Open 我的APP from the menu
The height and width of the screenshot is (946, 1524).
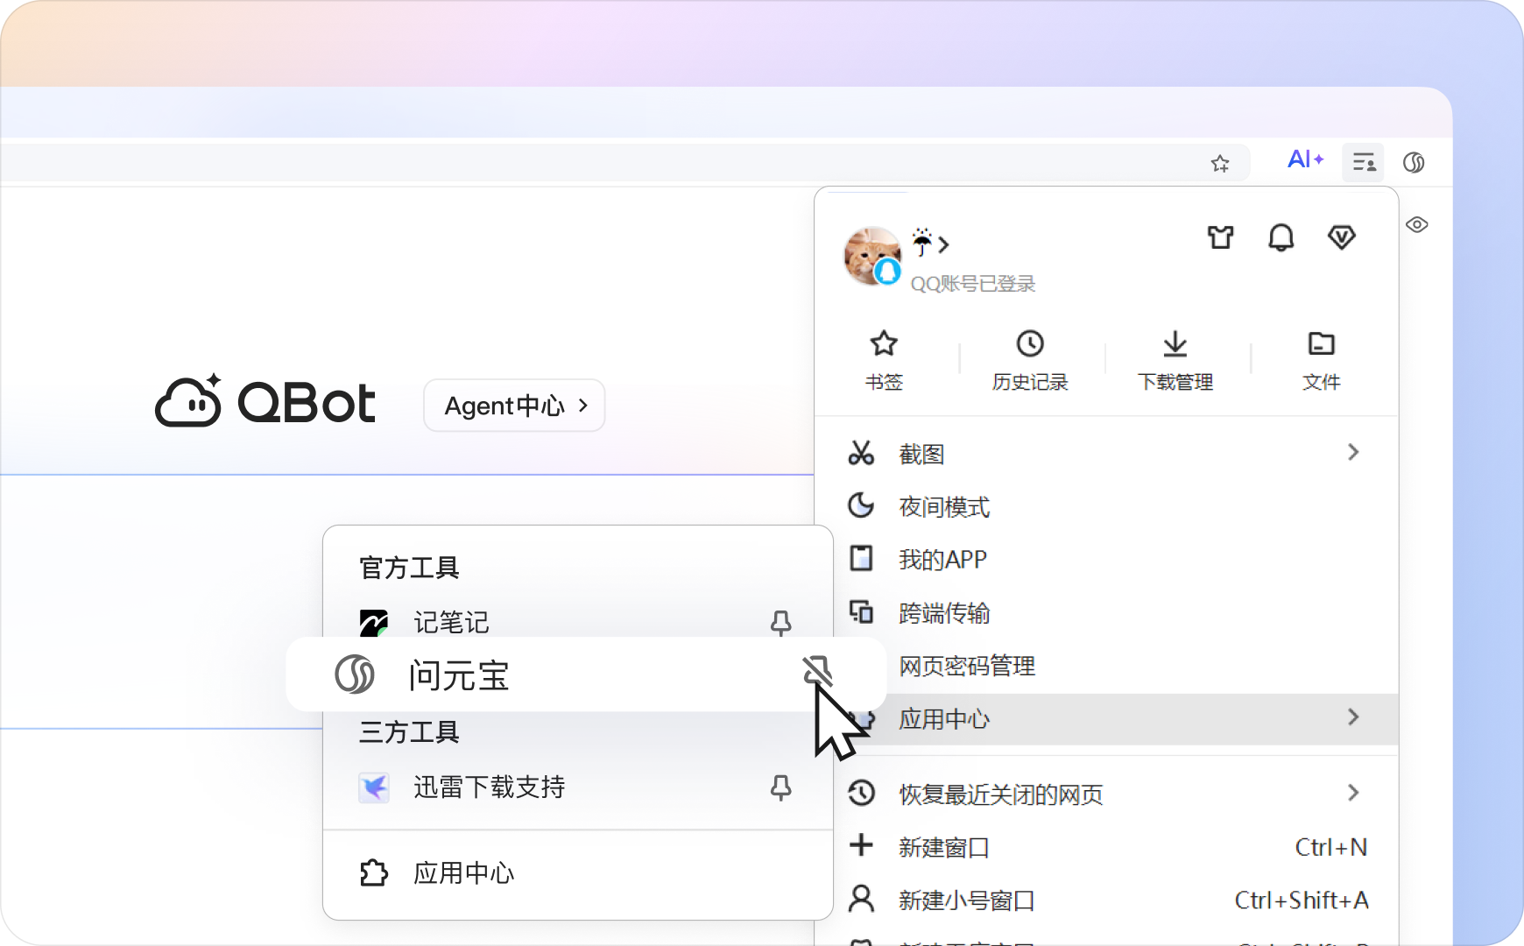point(941,560)
